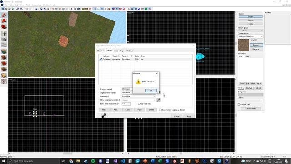The height and width of the screenshot is (164, 291).
Task: Set selection mode to Objects
Action: tap(251, 20)
